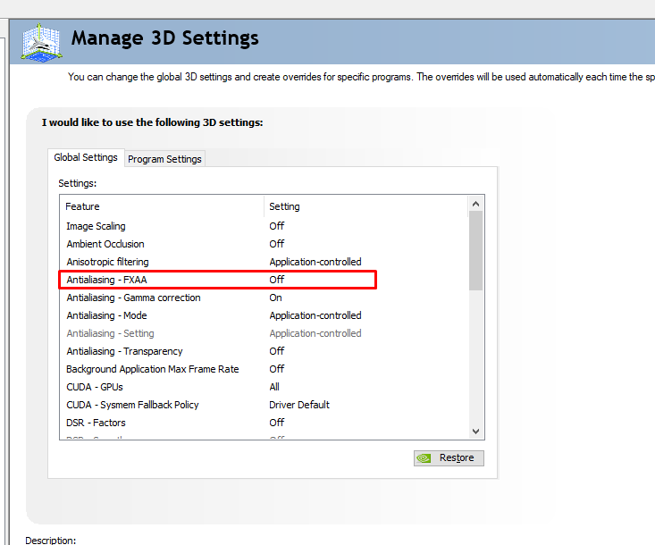Open the Program Settings tab
The image size is (655, 545).
pyautogui.click(x=164, y=159)
